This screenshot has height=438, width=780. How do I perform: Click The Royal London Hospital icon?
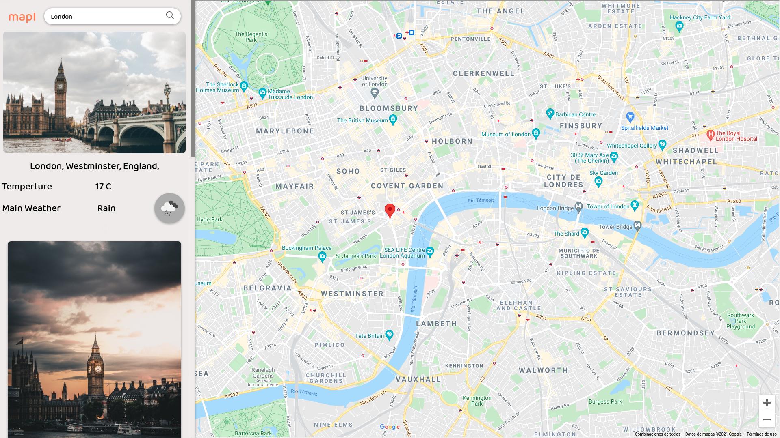[x=711, y=135]
